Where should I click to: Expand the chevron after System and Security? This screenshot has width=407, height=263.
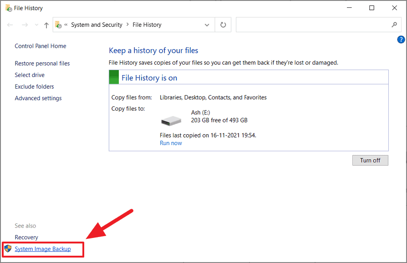tap(127, 25)
